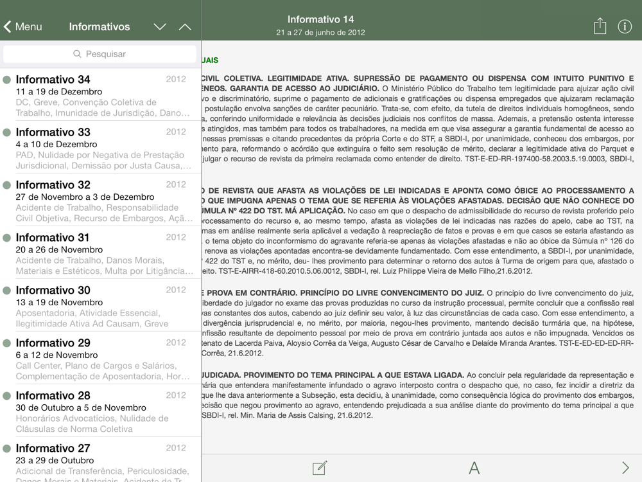Open Informativo 32 in the list

(101, 201)
